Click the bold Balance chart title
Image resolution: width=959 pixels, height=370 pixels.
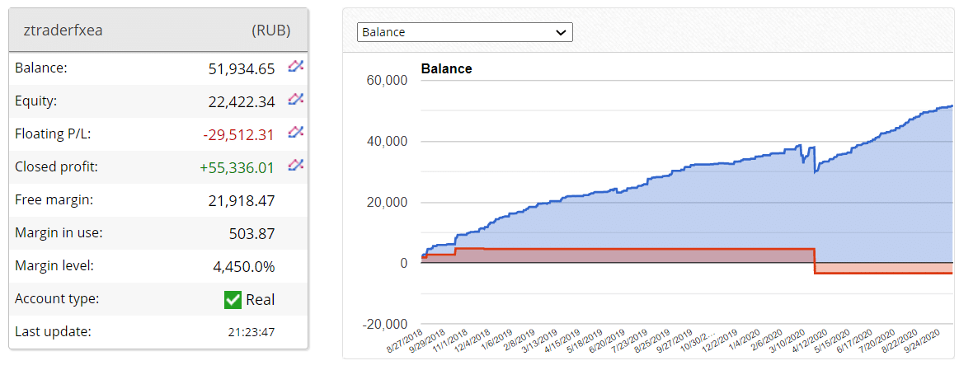click(x=446, y=69)
